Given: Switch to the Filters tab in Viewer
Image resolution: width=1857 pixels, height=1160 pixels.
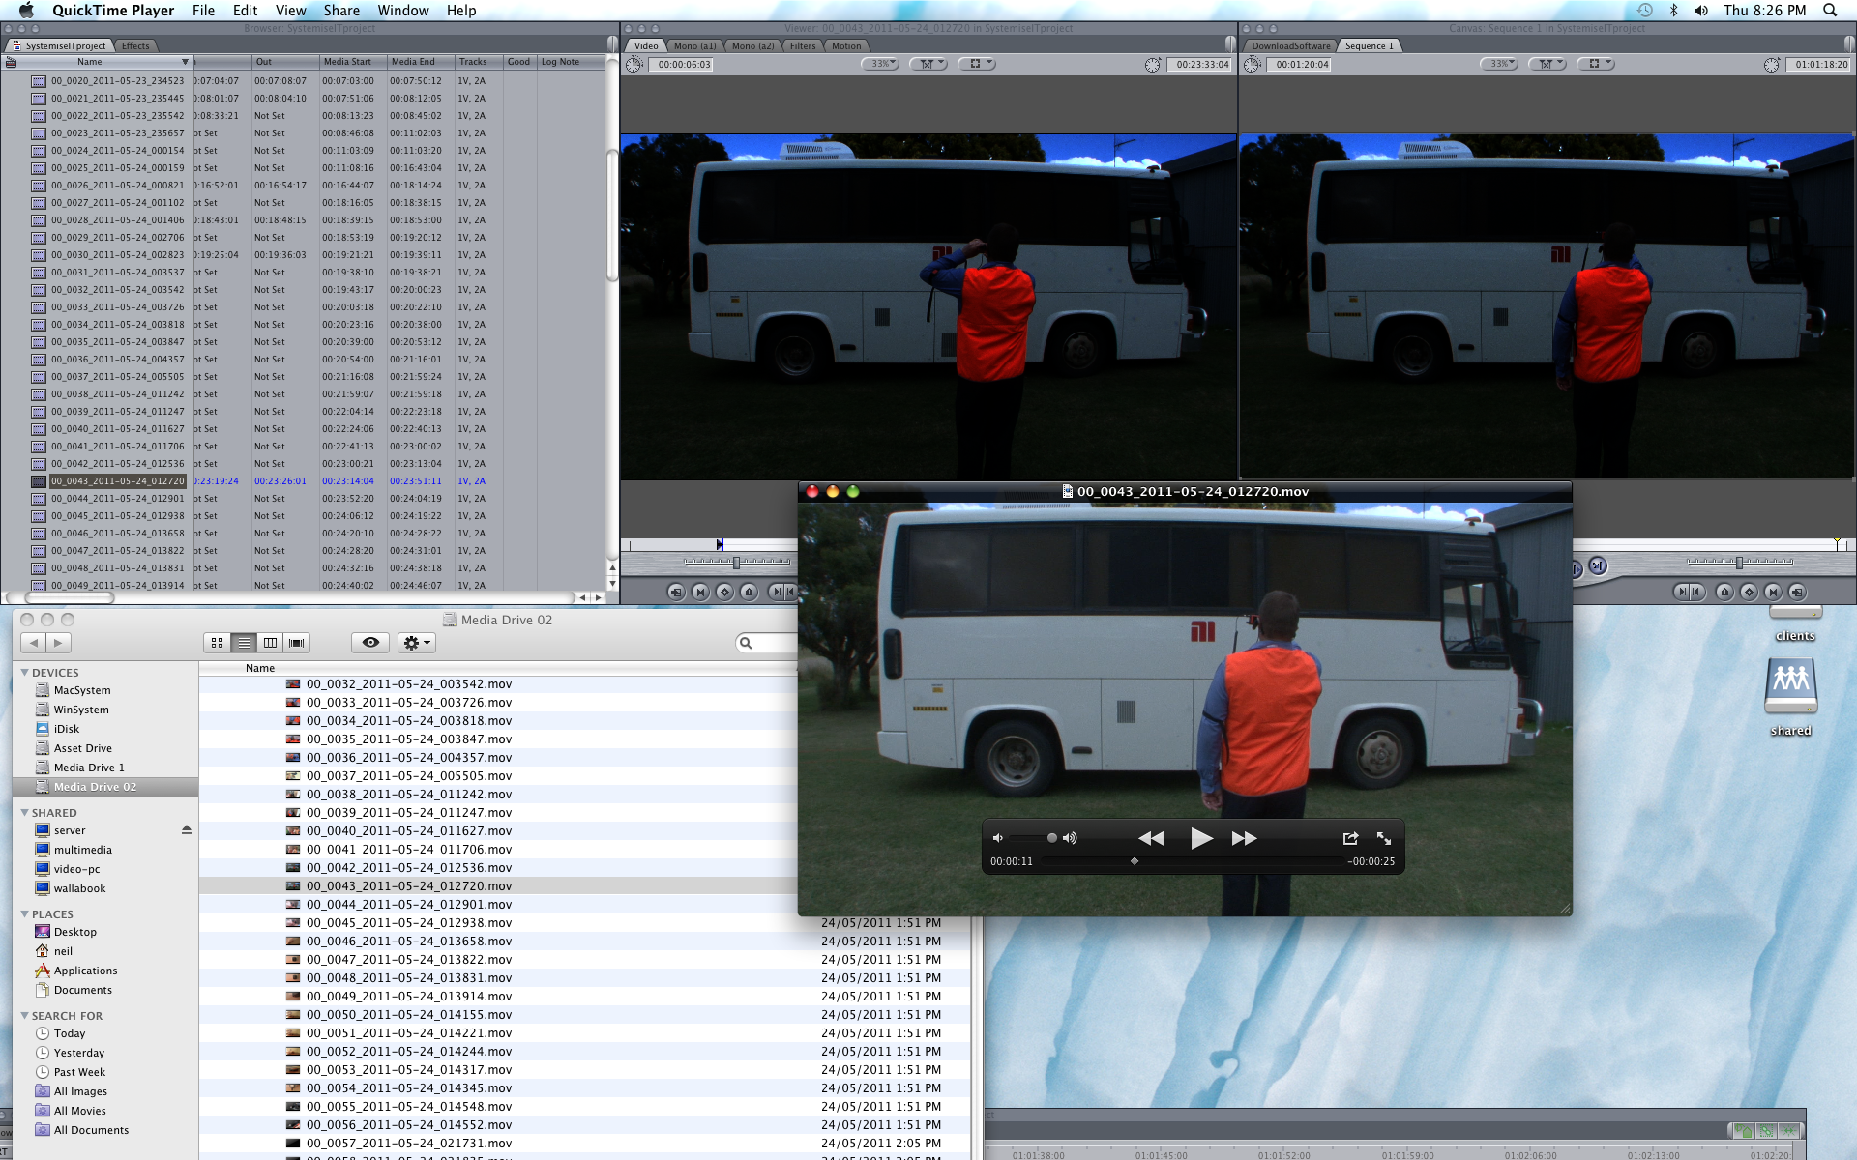Looking at the screenshot, I should click(802, 45).
